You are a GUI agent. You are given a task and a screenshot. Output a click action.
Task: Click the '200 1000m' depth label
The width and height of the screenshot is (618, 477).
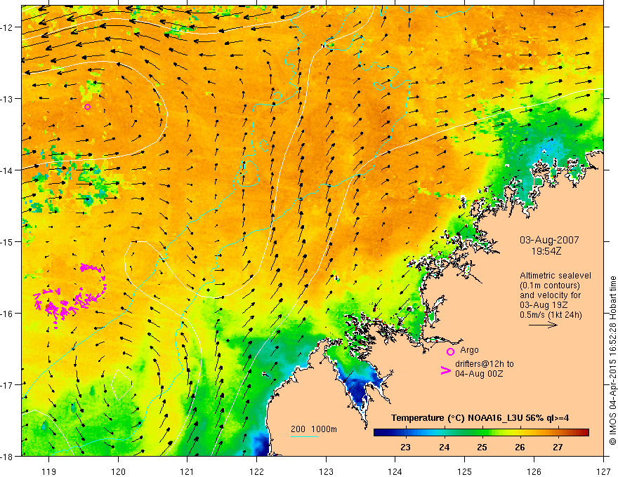click(x=314, y=429)
